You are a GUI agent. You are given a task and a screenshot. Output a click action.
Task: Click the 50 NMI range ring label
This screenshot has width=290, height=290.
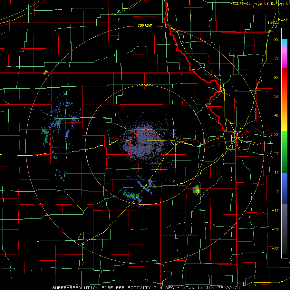coord(145,85)
